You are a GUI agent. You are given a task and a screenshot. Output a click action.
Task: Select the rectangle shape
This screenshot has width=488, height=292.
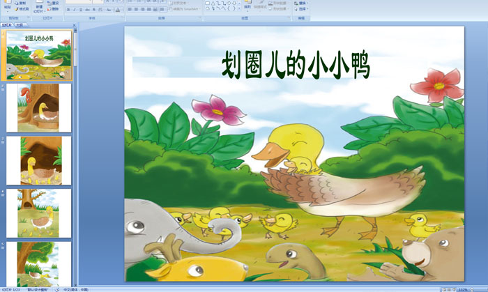pyautogui.click(x=207, y=3)
